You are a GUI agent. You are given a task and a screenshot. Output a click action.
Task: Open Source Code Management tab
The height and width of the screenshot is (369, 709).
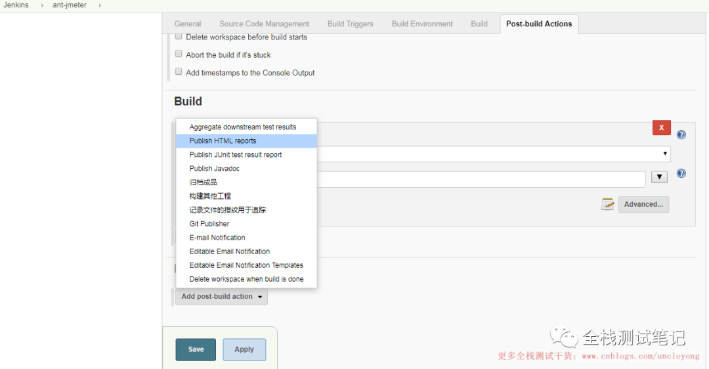pyautogui.click(x=264, y=24)
